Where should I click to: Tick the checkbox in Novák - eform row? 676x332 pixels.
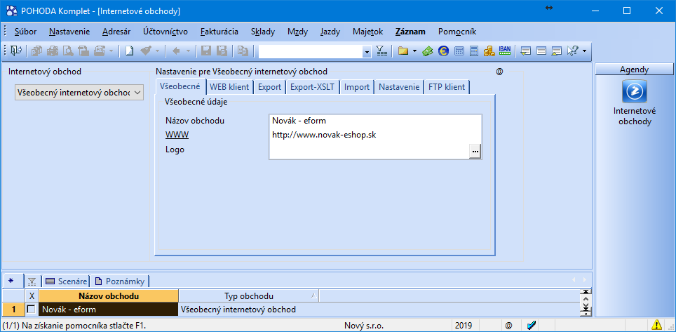click(31, 309)
